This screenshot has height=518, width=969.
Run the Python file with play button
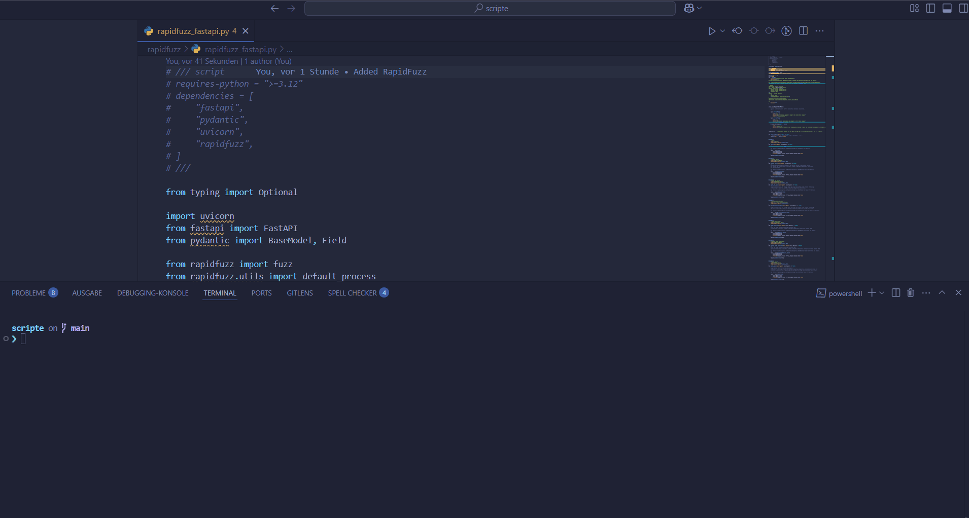point(711,31)
